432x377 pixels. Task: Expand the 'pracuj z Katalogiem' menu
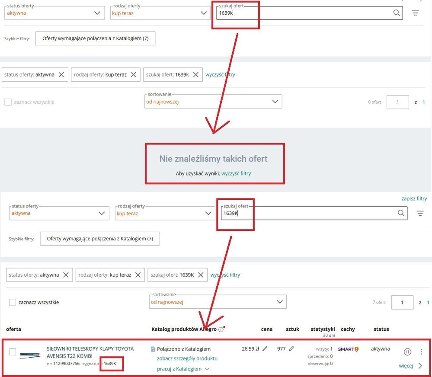[x=183, y=369]
